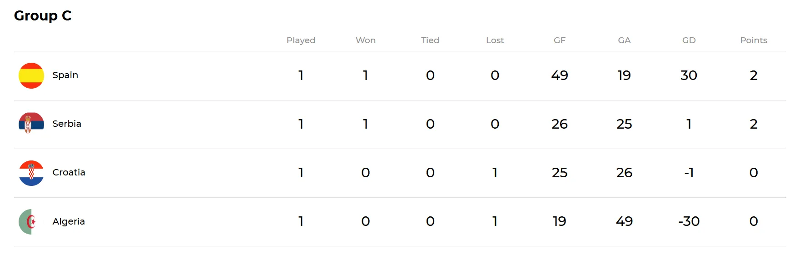Click the GA column header
The width and height of the screenshot is (804, 255).
624,40
